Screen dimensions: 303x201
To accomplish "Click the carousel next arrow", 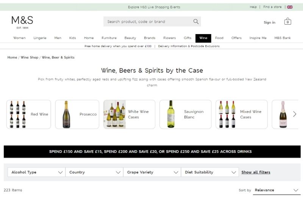I will point(295,114).
